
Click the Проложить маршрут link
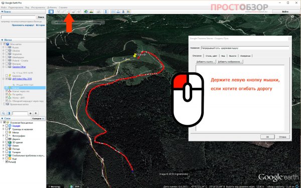[x=23, y=25]
